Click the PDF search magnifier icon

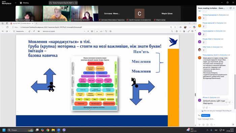(x=172, y=31)
